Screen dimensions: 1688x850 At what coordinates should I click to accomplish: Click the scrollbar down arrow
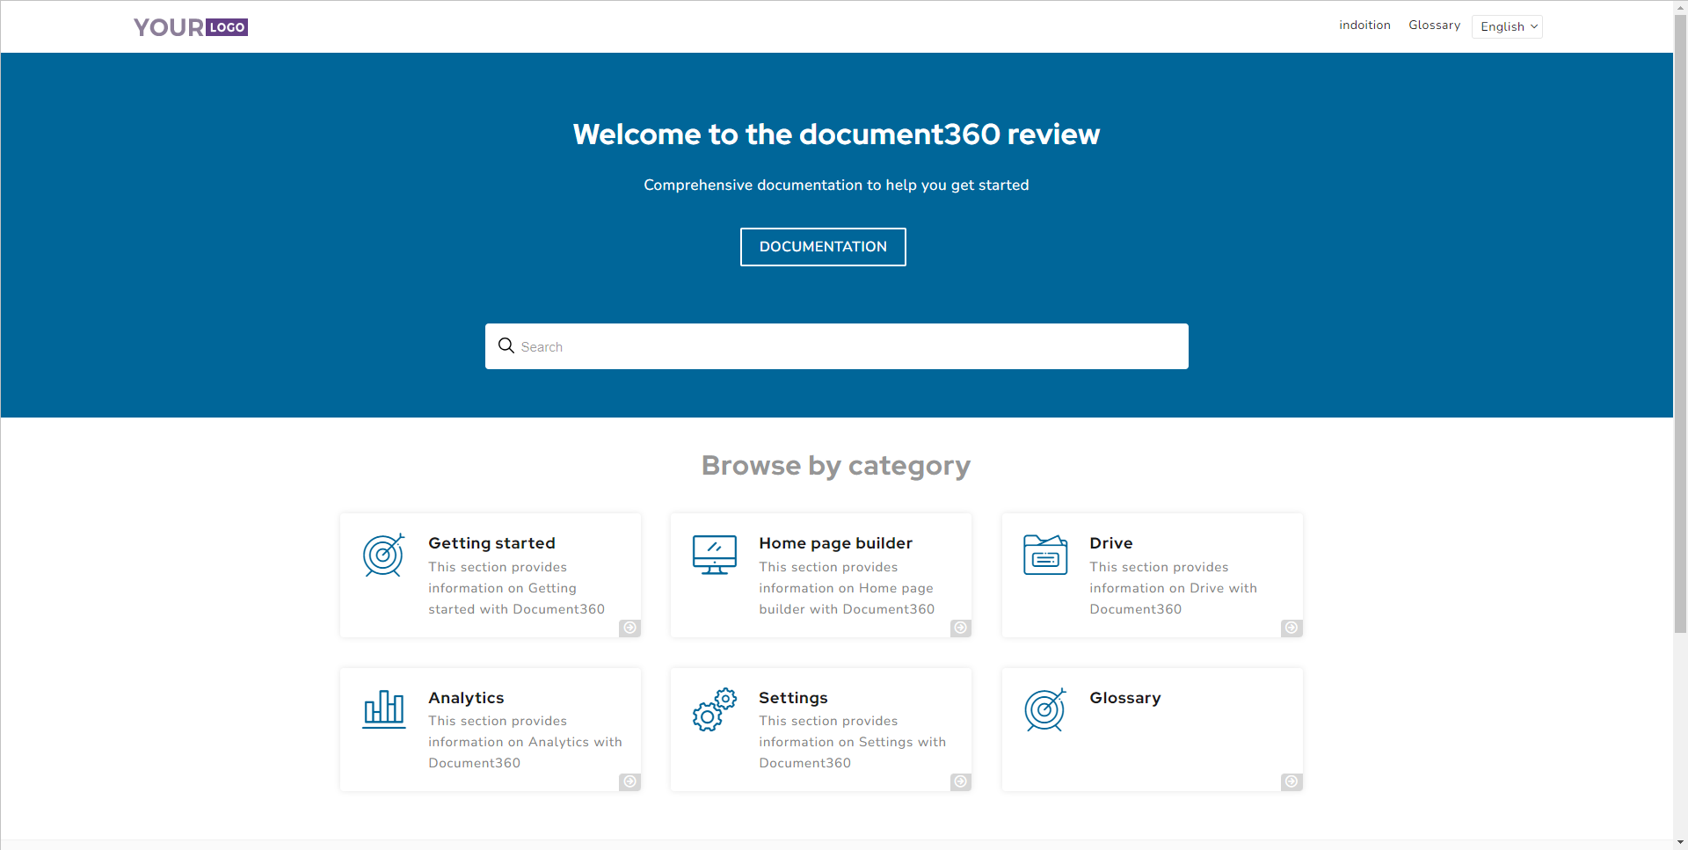pyautogui.click(x=1680, y=842)
